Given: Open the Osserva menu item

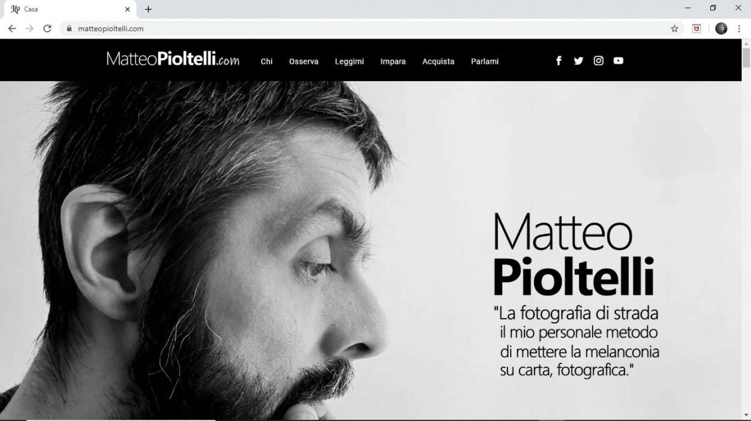Looking at the screenshot, I should tap(304, 61).
